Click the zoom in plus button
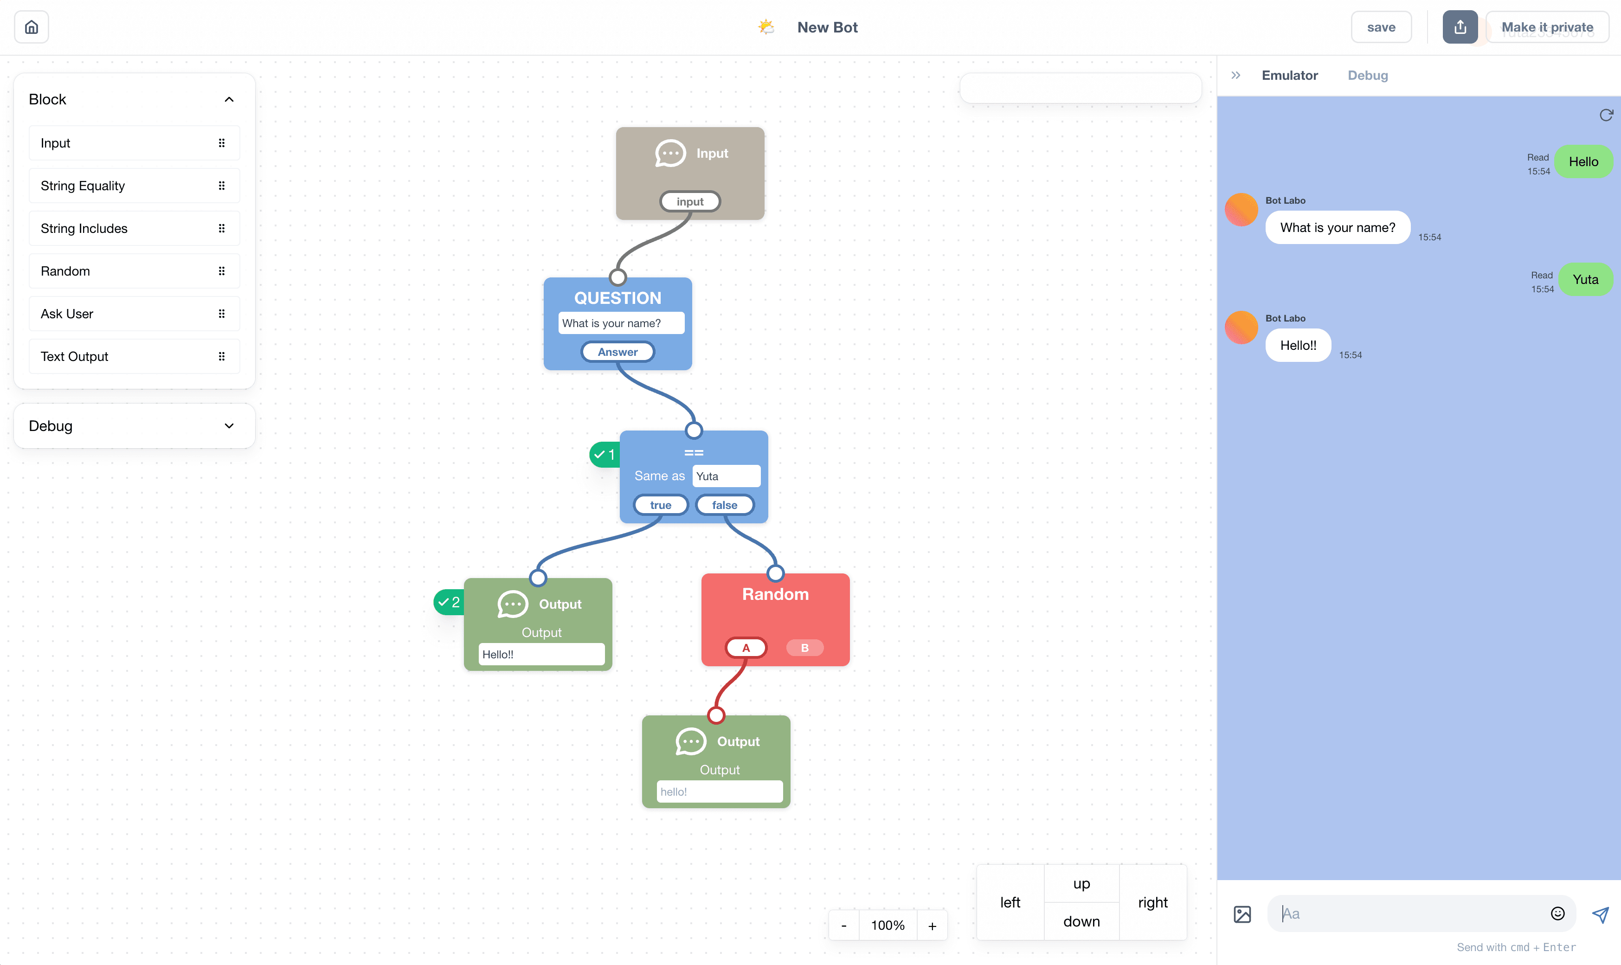 click(x=932, y=926)
